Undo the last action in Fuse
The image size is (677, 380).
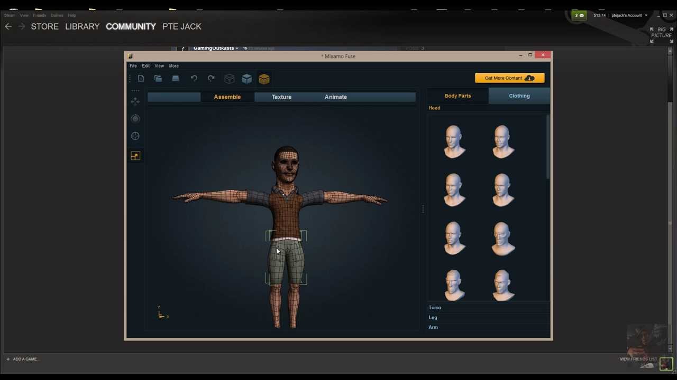(194, 79)
